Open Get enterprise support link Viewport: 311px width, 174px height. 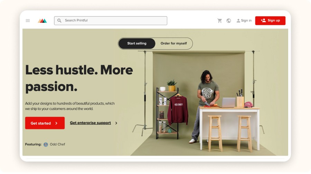click(90, 123)
